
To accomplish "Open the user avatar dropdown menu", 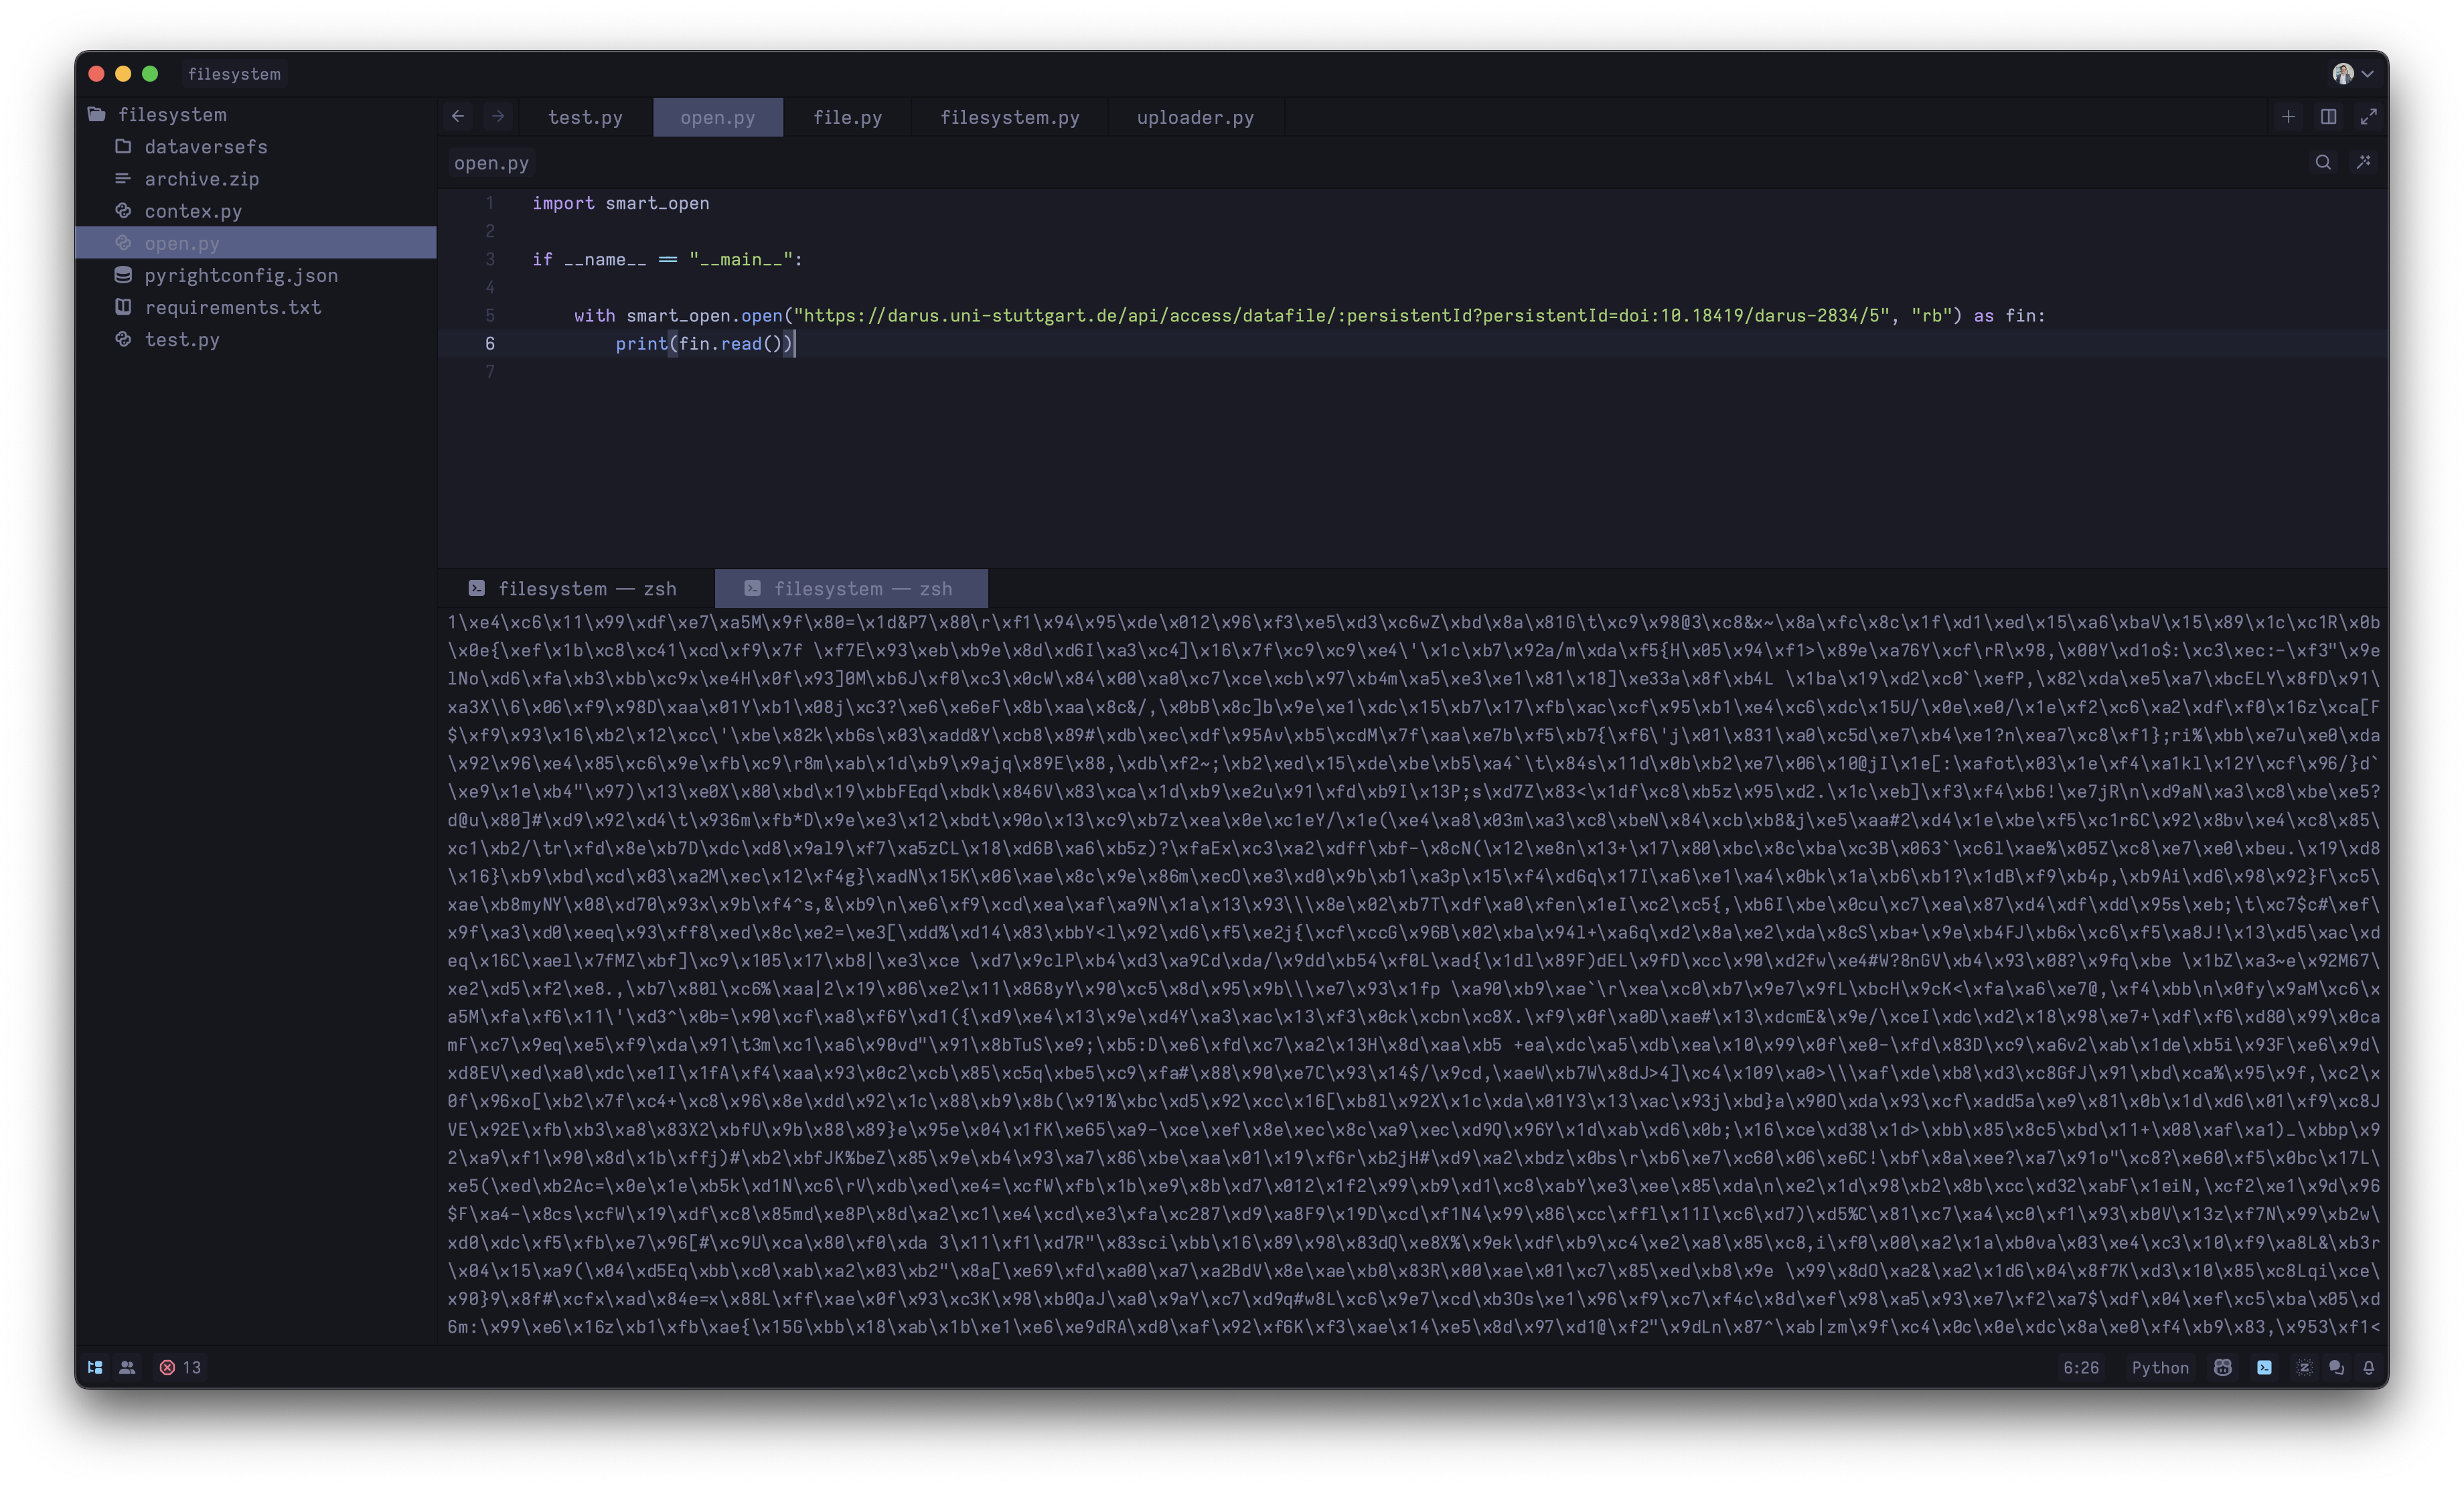I will point(2352,73).
